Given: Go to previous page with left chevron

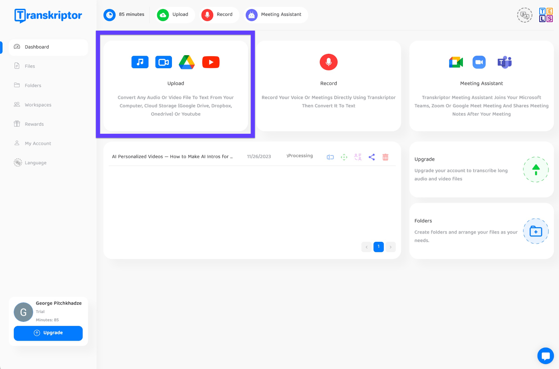Looking at the screenshot, I should [x=366, y=247].
